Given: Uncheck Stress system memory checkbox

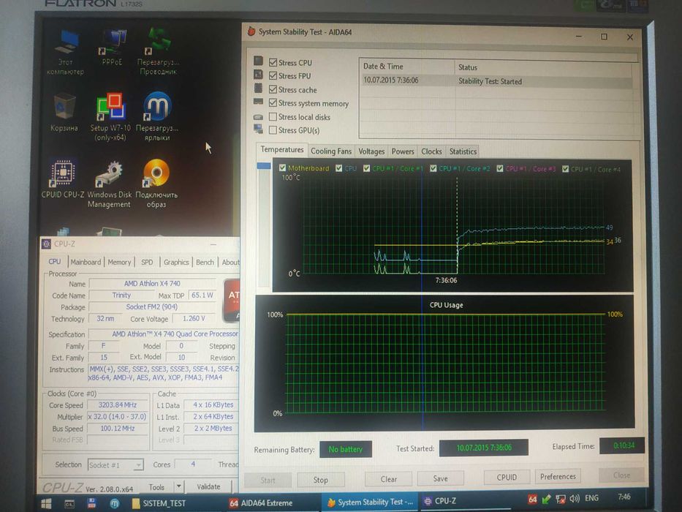Looking at the screenshot, I should 273,102.
